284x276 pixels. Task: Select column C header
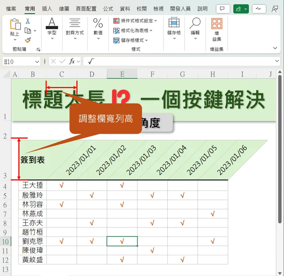coord(61,74)
